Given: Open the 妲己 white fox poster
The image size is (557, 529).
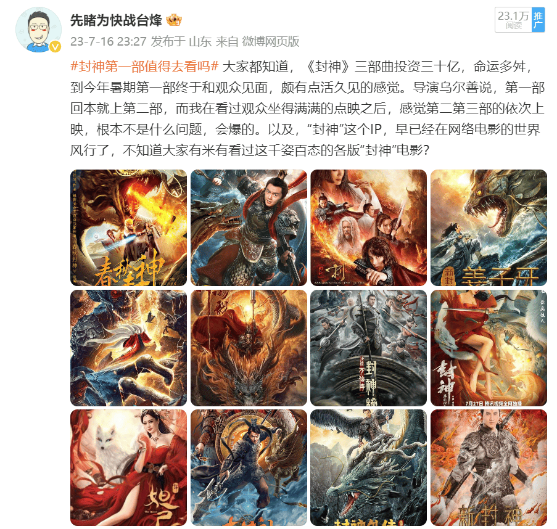Looking at the screenshot, I should click(x=128, y=467).
